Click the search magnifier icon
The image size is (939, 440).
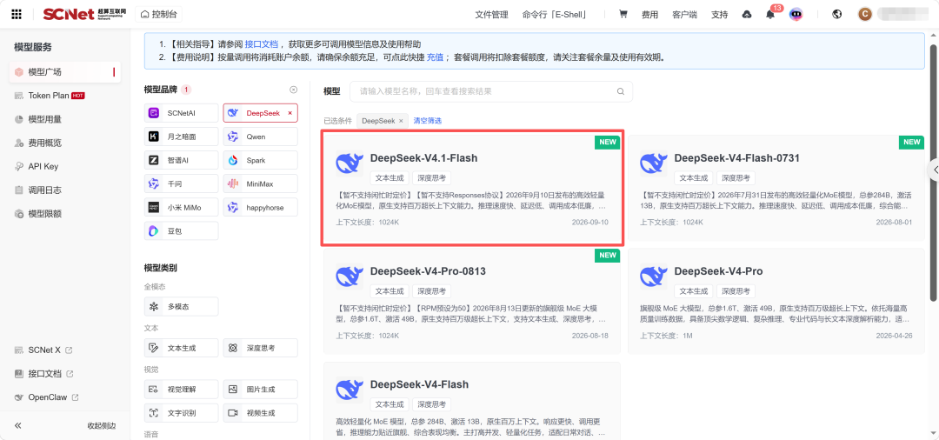click(x=621, y=91)
